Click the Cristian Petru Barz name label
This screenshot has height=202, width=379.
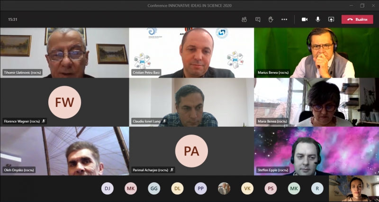pos(146,72)
